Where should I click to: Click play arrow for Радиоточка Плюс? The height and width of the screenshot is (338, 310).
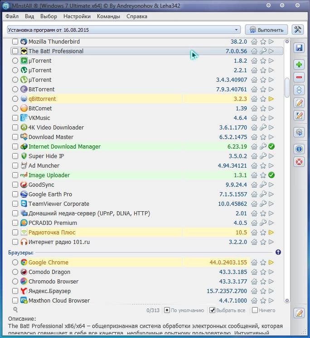271,233
